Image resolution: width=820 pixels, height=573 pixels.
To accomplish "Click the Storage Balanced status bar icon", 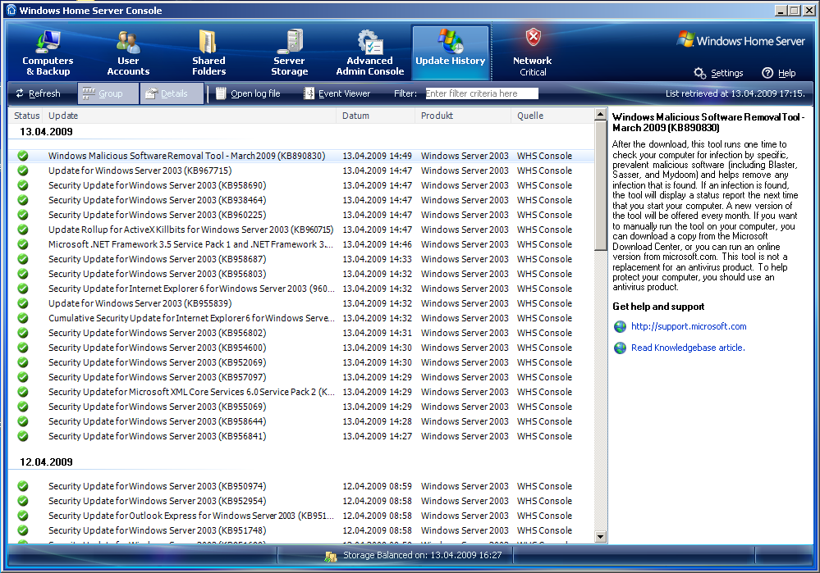I will 331,556.
